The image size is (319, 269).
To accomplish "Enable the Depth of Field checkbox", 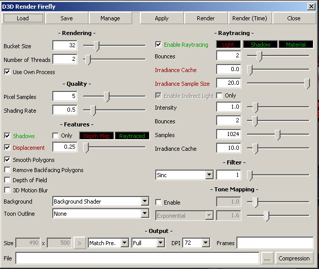I will [x=7, y=180].
